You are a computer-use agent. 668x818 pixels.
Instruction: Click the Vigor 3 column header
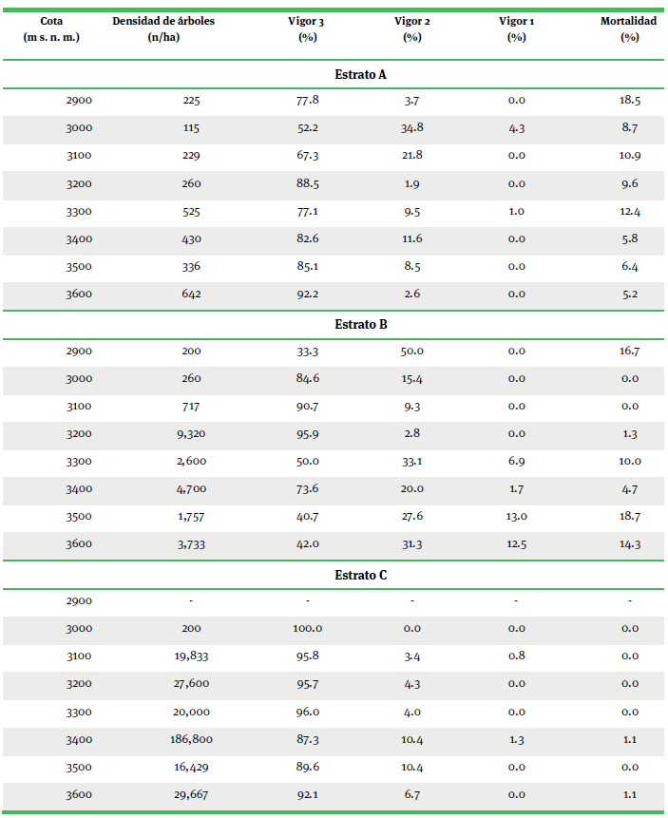click(307, 29)
